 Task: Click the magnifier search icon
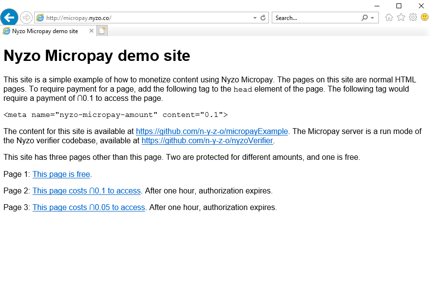[364, 18]
